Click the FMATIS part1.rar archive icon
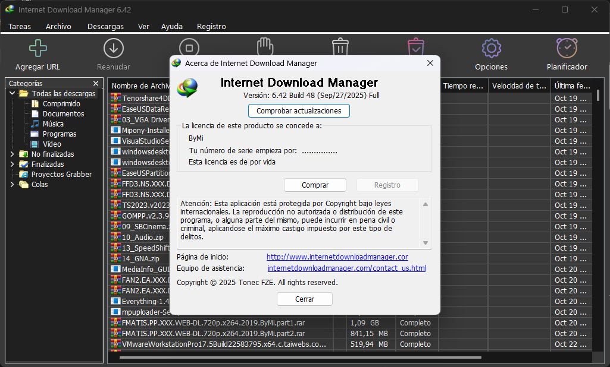Screen dimensions: 610x367 [x=115, y=322]
